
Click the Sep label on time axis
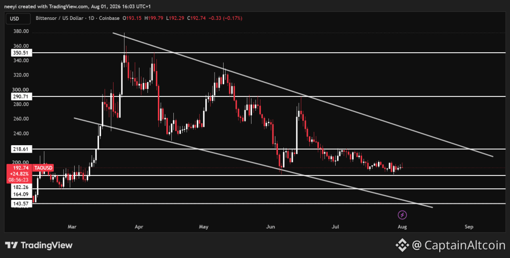[x=469, y=227]
